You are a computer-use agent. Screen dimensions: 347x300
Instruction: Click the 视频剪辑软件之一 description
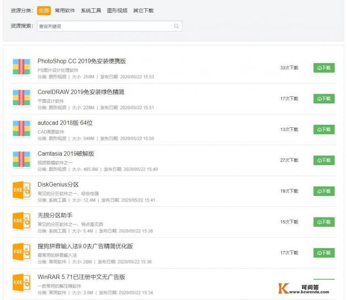pos(55,162)
